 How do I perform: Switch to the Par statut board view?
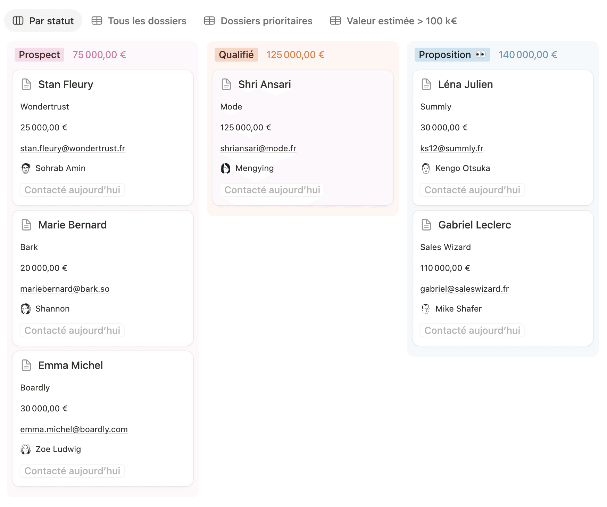pos(43,21)
